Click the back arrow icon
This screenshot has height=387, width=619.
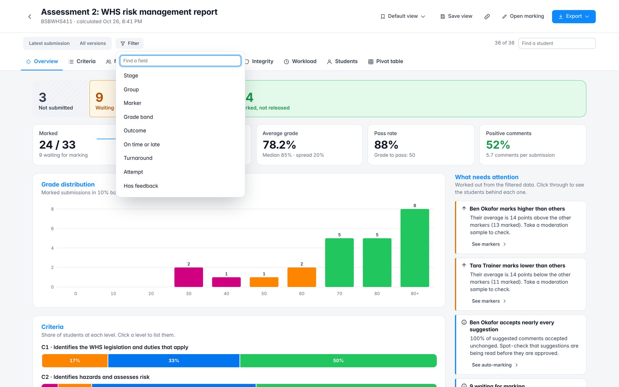(30, 16)
